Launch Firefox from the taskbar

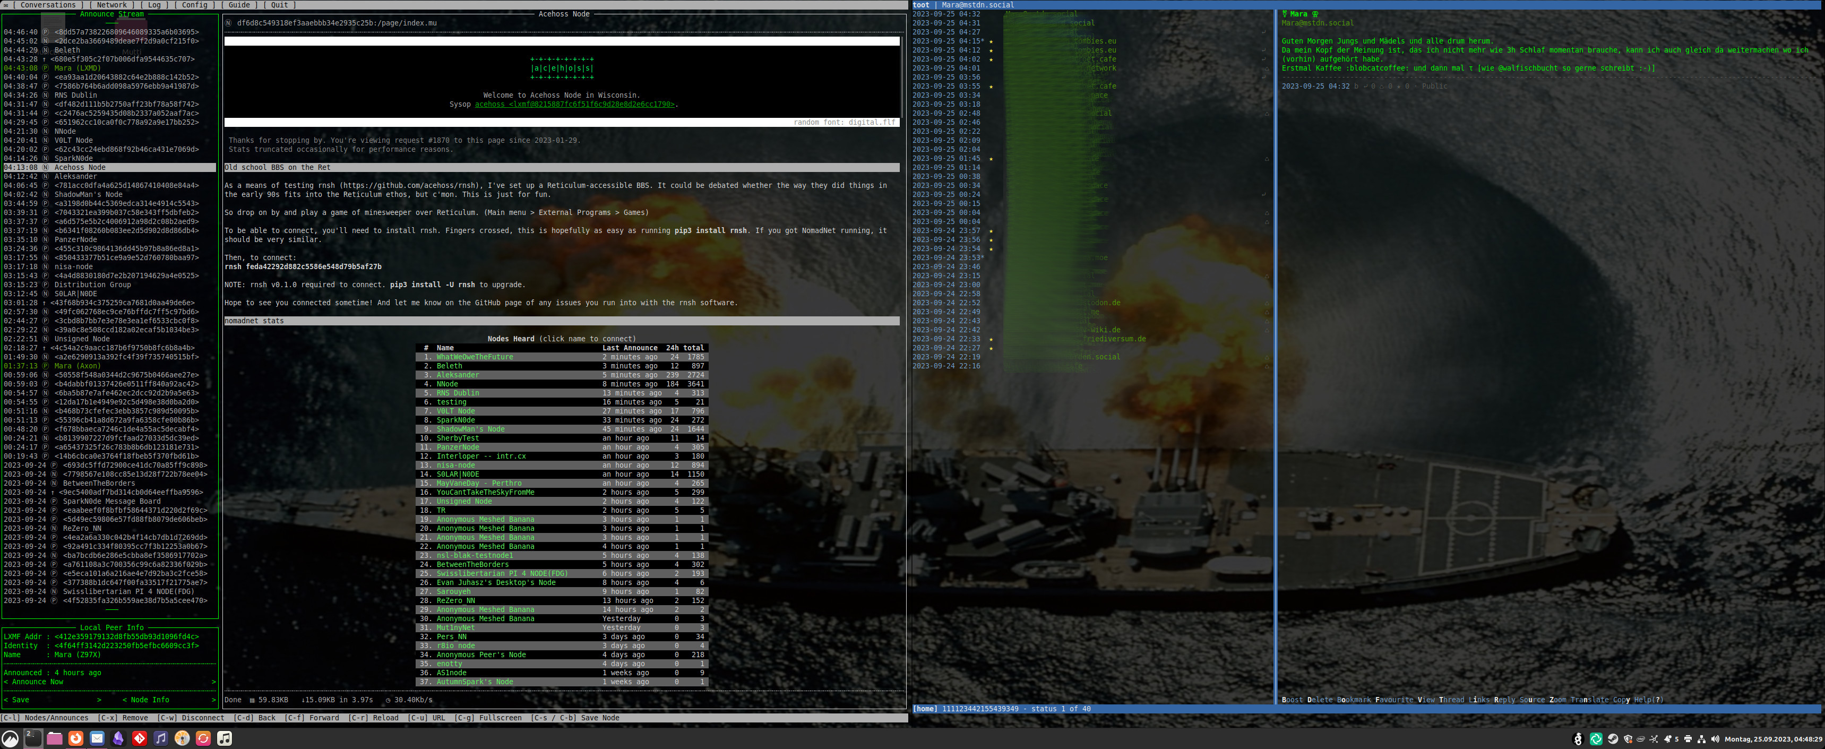(x=76, y=738)
